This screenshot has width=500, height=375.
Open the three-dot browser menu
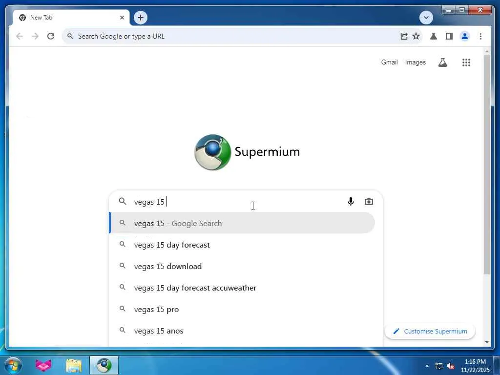(x=480, y=36)
